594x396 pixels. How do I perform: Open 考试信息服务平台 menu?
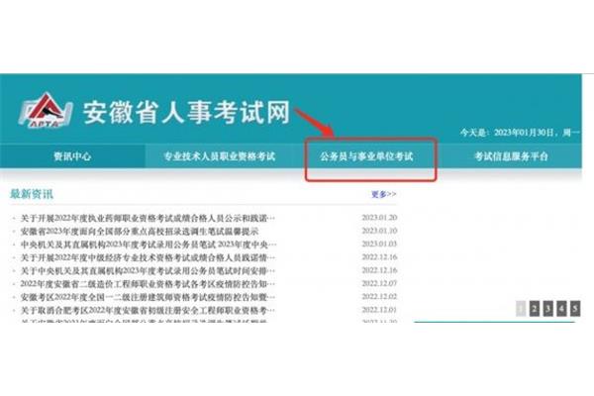(x=511, y=156)
